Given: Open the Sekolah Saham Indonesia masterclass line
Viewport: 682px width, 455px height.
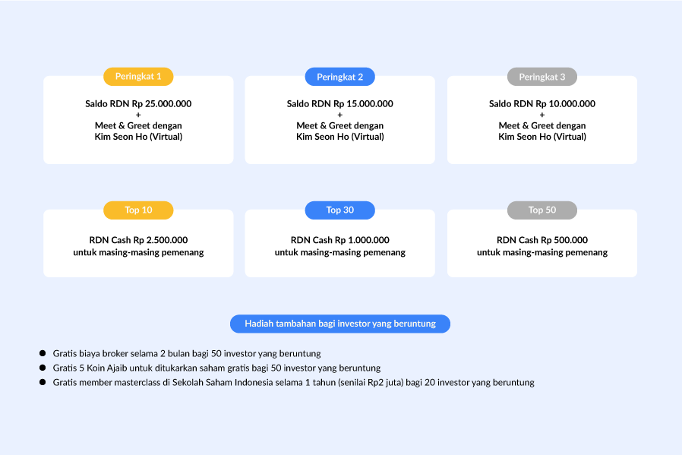Looking at the screenshot, I should click(293, 382).
